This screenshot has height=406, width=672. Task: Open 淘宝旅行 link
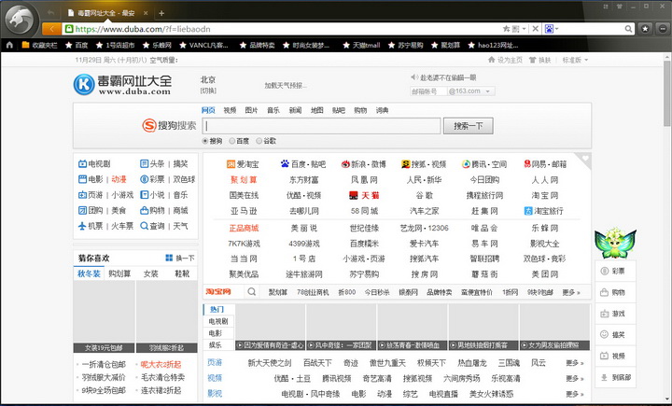(544, 211)
